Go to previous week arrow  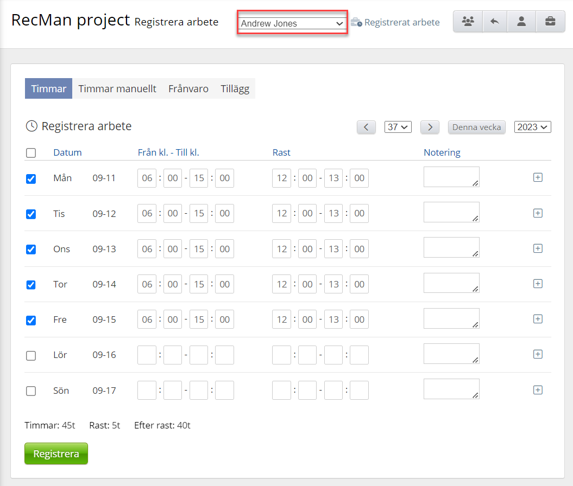(366, 127)
